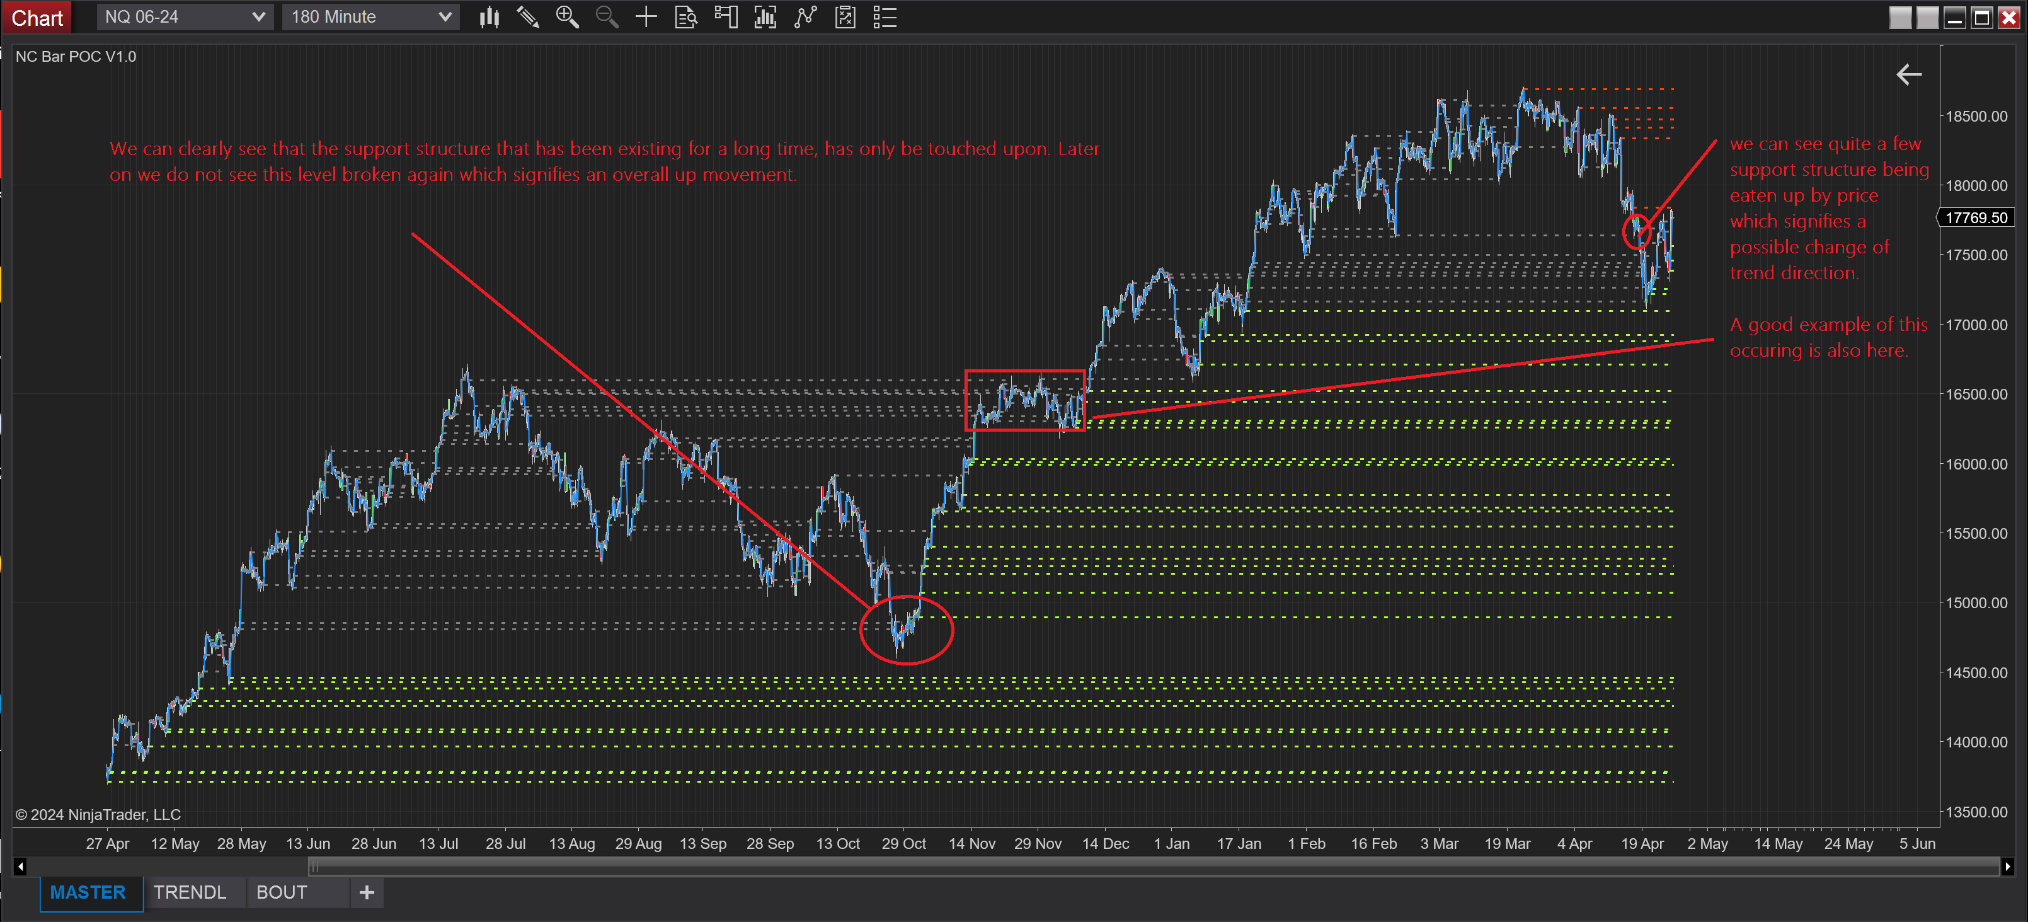This screenshot has height=922, width=2028.
Task: Click the horizontal time scrollbar thumb
Action: [1154, 867]
